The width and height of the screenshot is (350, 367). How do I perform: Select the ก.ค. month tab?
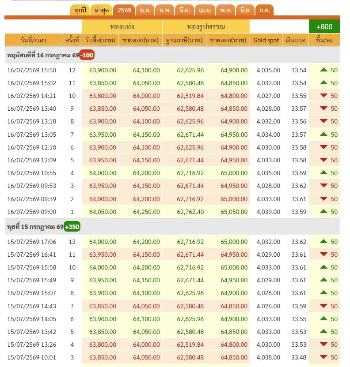click(264, 10)
